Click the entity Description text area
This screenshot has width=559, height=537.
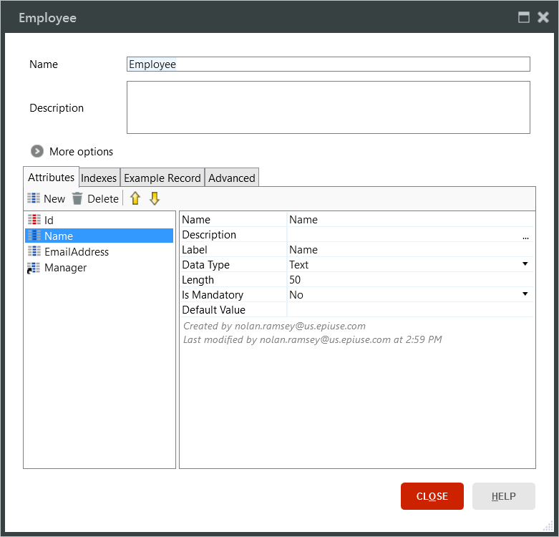(329, 107)
